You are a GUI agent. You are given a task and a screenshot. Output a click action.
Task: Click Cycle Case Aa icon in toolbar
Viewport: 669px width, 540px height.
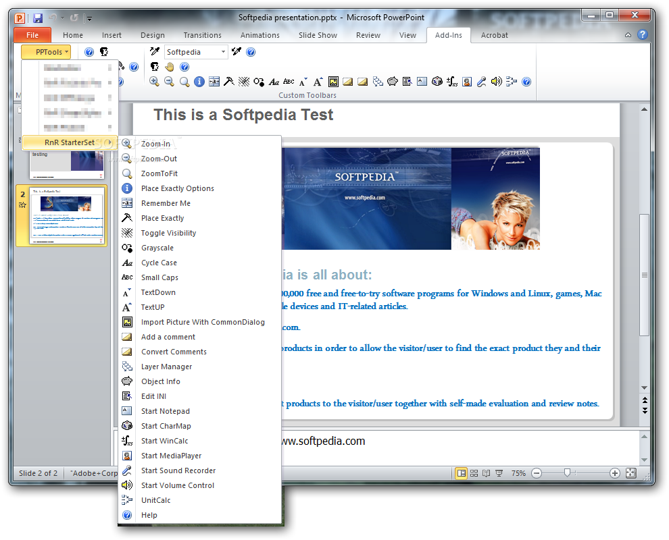click(x=274, y=82)
